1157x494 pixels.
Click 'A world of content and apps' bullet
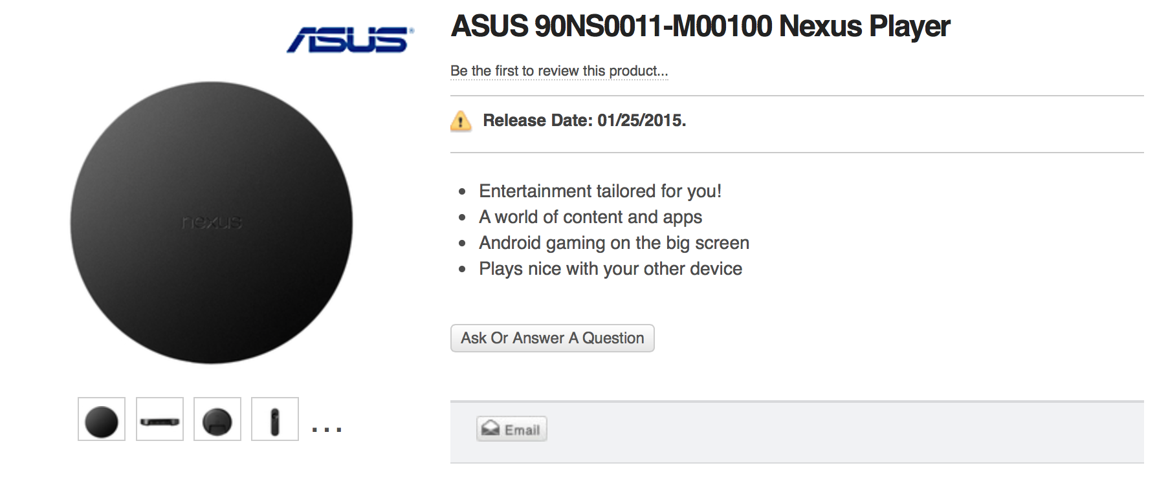[x=590, y=217]
